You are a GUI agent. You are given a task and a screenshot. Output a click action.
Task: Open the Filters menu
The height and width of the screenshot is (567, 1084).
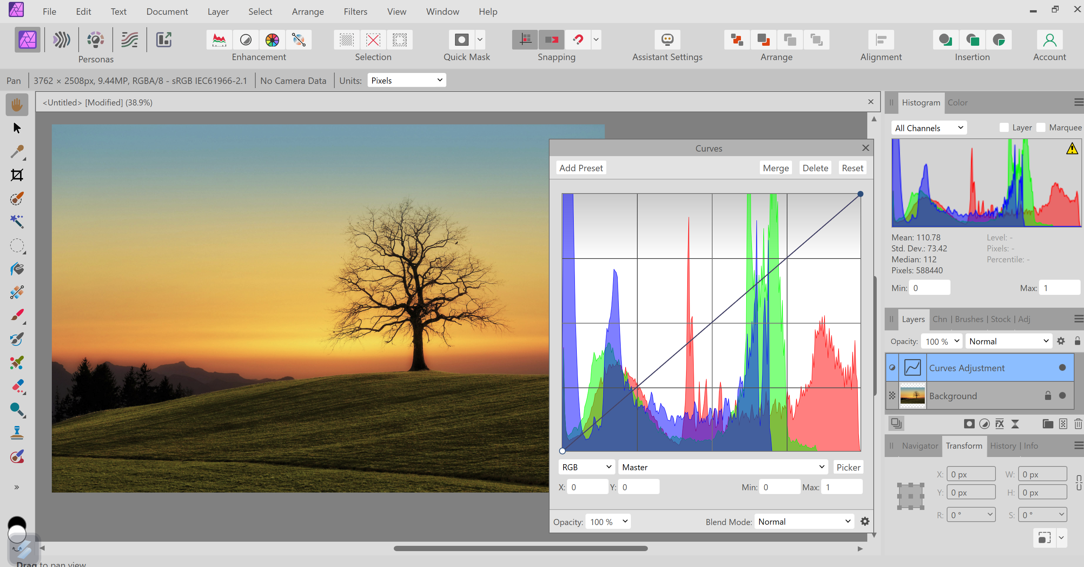355,11
